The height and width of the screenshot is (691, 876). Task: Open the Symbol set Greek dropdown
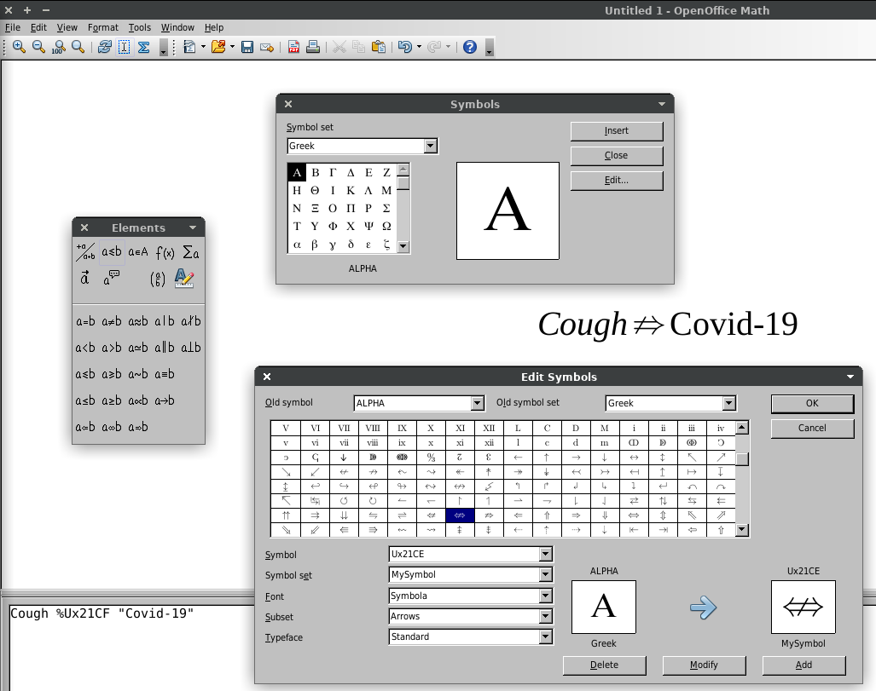431,147
